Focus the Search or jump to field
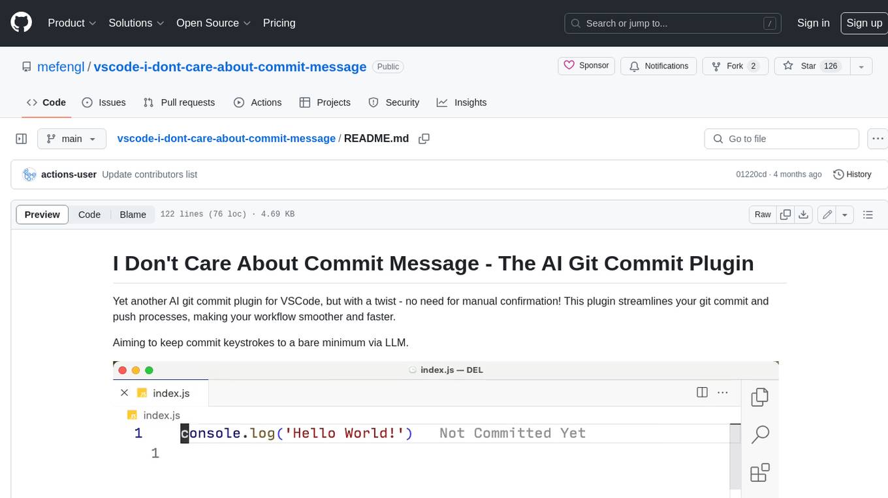Viewport: 888px width, 498px height. (673, 23)
